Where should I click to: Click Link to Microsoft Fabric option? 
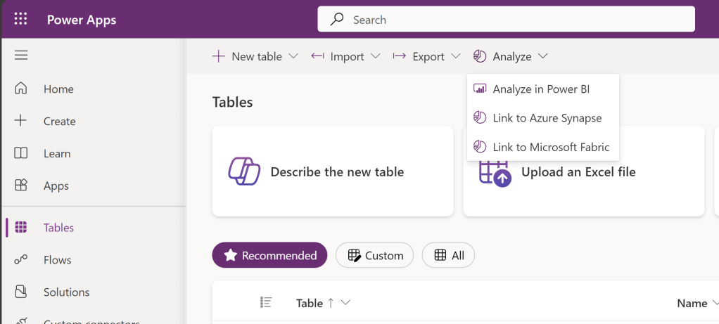coord(550,148)
